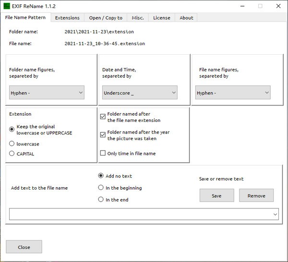Expand the Folder name figures separator dropdown

tap(47, 93)
